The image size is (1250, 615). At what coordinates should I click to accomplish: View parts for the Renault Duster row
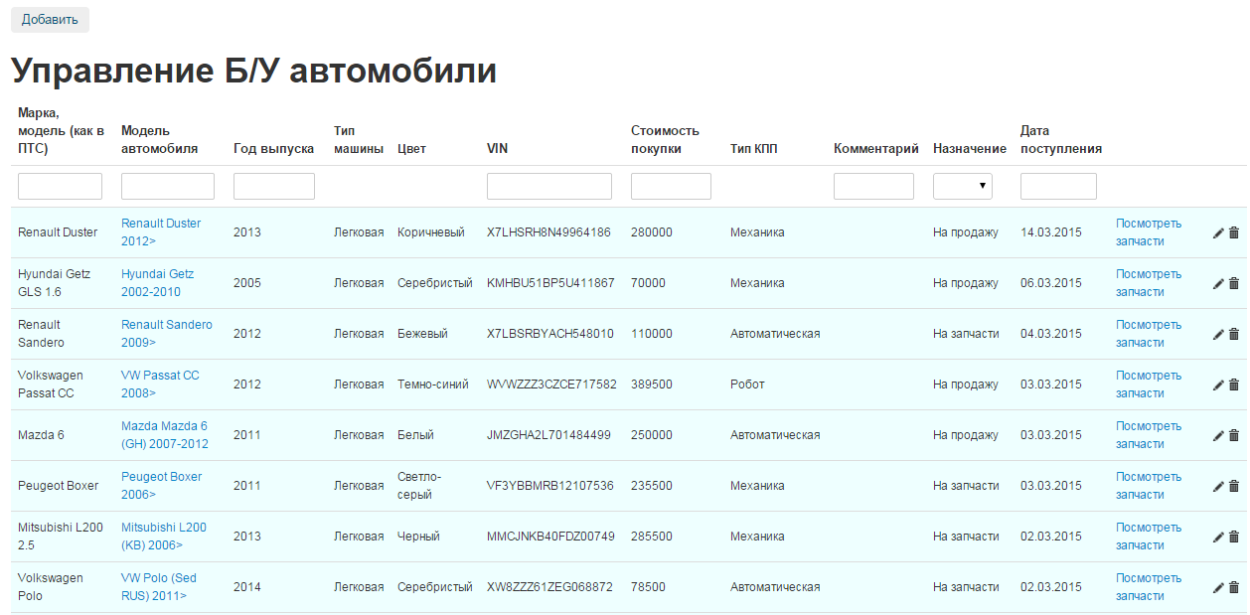click(x=1149, y=232)
